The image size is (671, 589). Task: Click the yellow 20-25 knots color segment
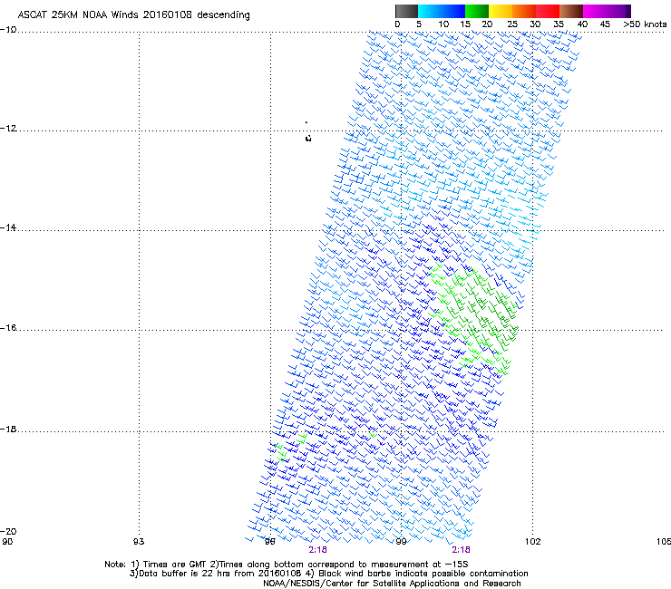[501, 11]
